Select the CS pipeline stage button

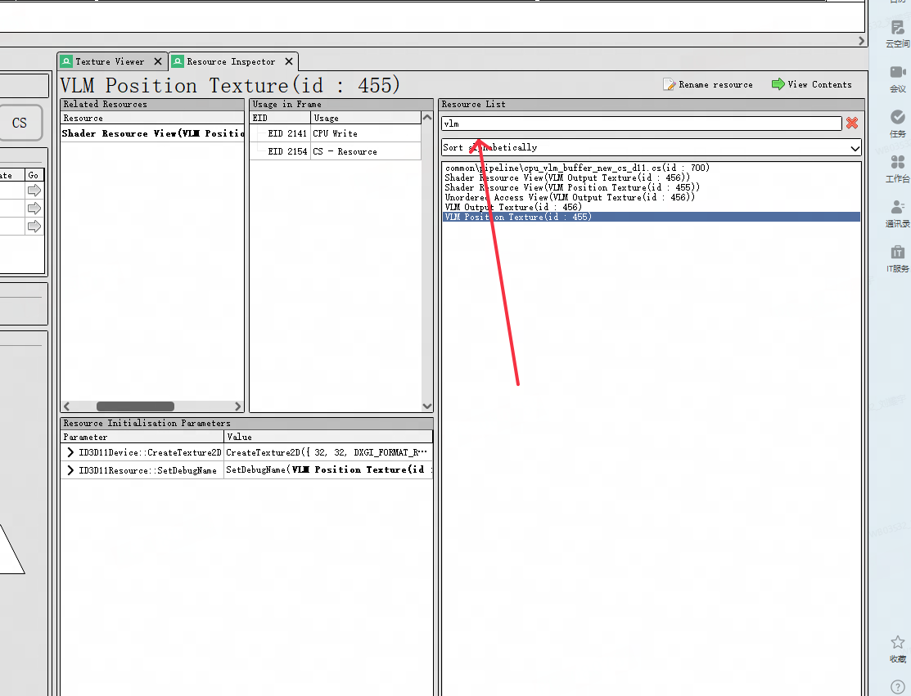(20, 123)
